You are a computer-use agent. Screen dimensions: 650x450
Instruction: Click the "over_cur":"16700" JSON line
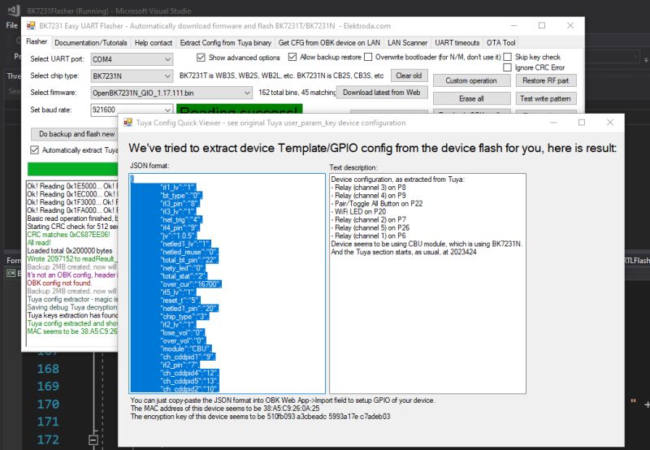[191, 283]
